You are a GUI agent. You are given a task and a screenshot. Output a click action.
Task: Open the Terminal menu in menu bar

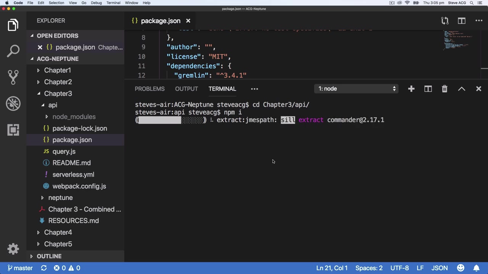tap(113, 3)
